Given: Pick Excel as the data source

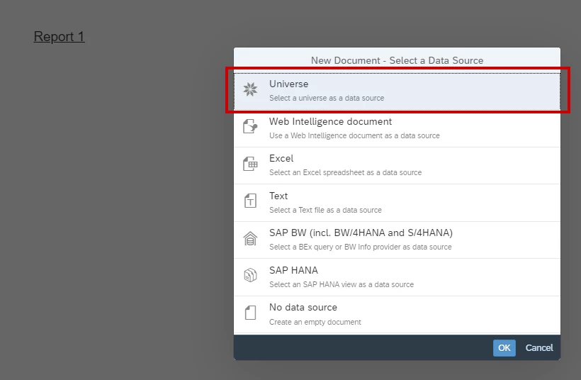Looking at the screenshot, I should point(397,165).
